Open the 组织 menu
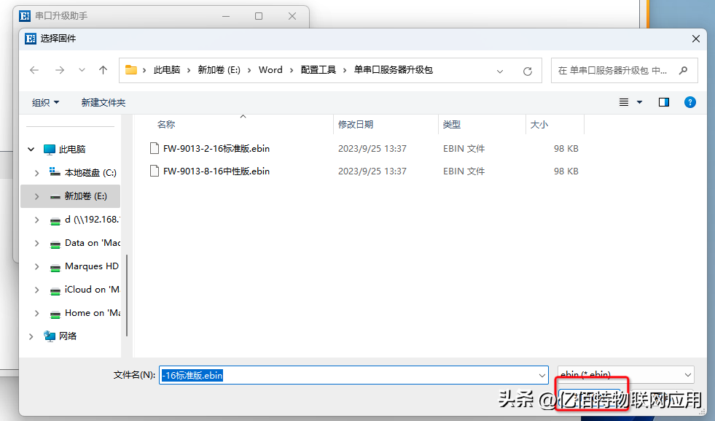The width and height of the screenshot is (715, 421). [45, 102]
